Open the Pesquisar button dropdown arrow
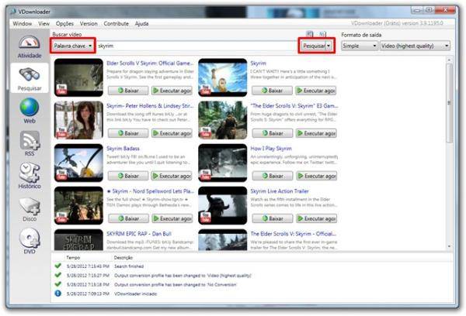This screenshot has height=316, width=466. pos(329,46)
